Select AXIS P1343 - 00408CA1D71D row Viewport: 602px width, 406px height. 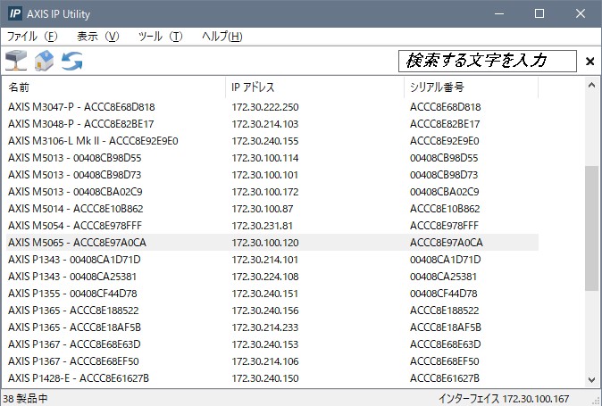click(272, 260)
